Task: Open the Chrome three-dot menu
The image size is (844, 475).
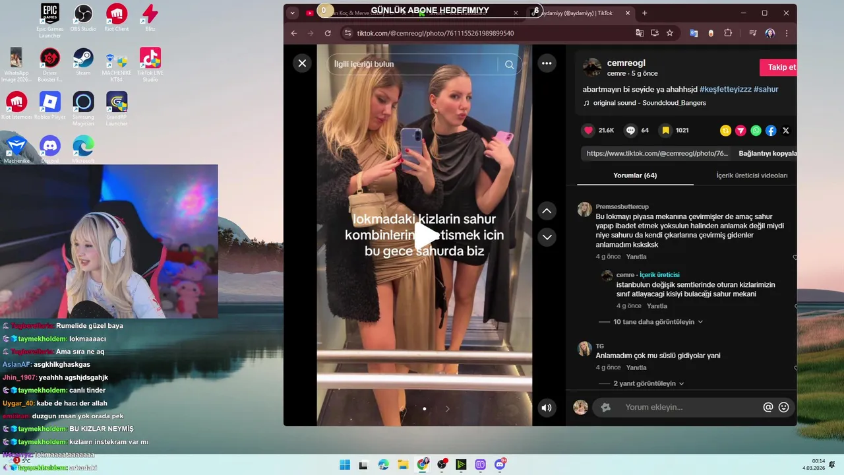Action: 787,33
